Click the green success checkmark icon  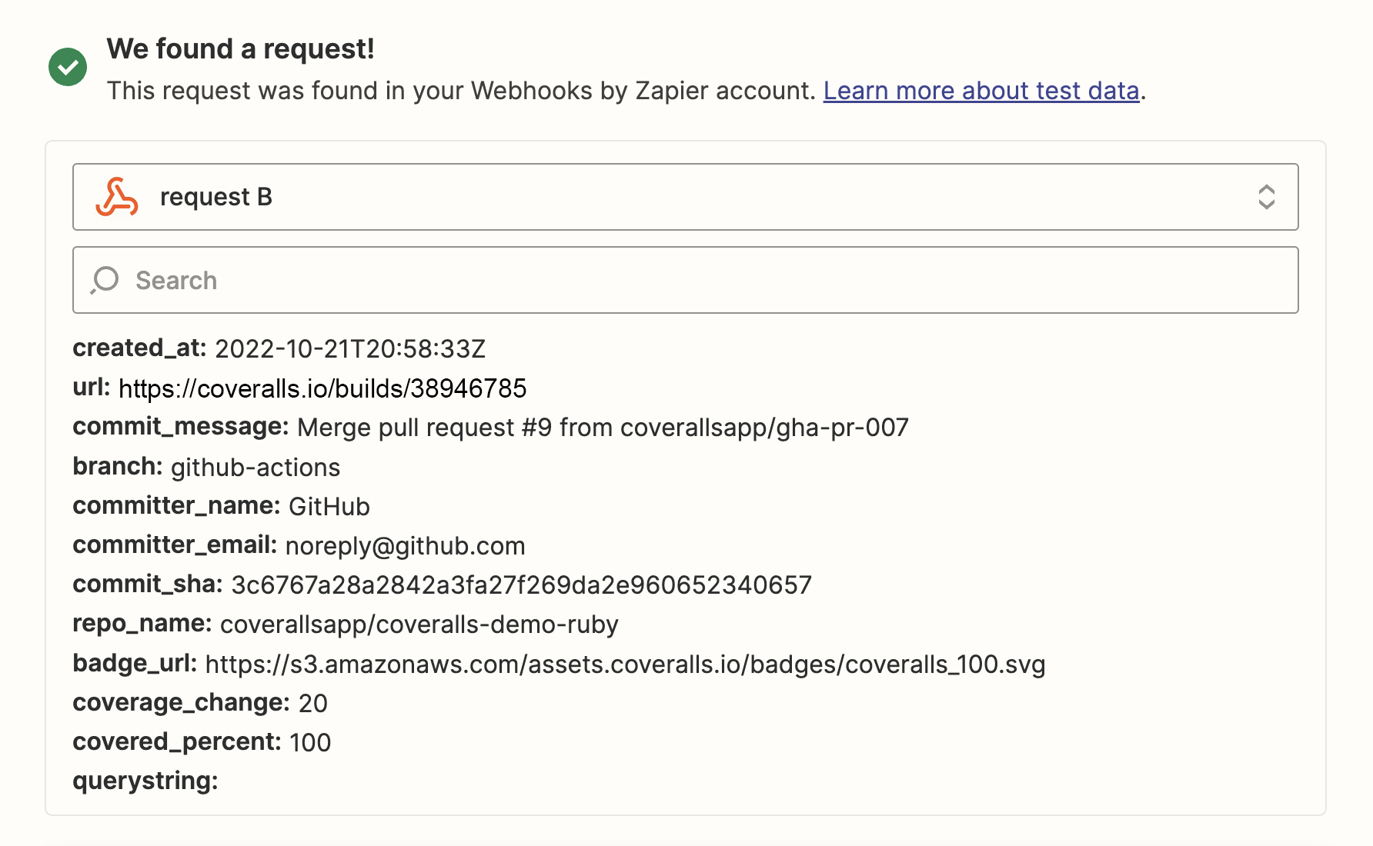(x=68, y=67)
